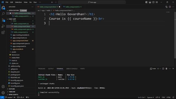Go forward with navigation arrow
The width and height of the screenshot is (176, 99).
56,2
